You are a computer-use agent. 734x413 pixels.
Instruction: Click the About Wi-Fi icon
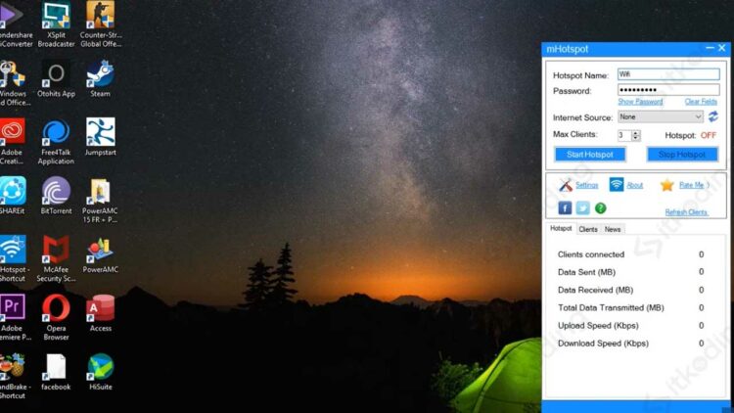click(x=617, y=185)
